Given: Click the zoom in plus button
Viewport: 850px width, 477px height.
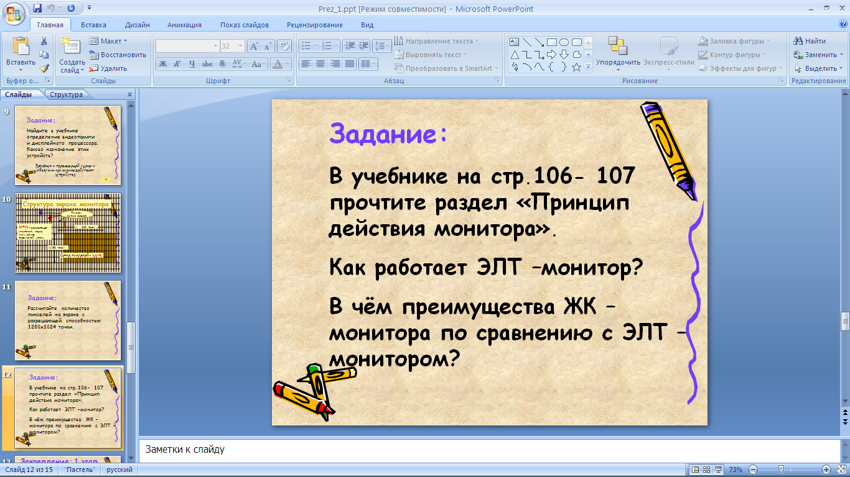Looking at the screenshot, I should click(x=826, y=470).
